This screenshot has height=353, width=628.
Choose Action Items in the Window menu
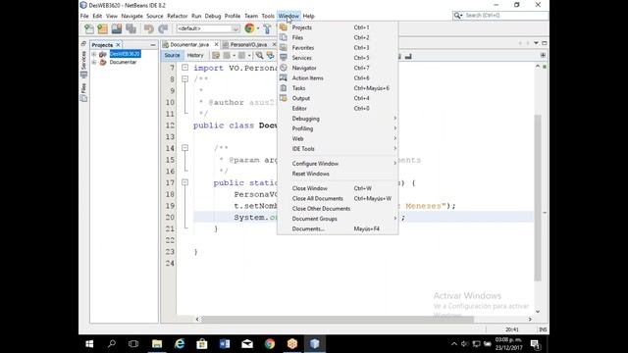pyautogui.click(x=338, y=78)
